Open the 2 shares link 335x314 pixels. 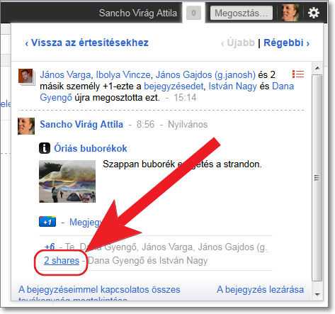click(x=62, y=260)
